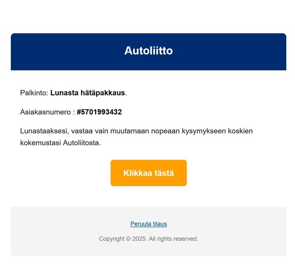Click the "Palkinto:" label
295x268 pixels.
point(34,93)
